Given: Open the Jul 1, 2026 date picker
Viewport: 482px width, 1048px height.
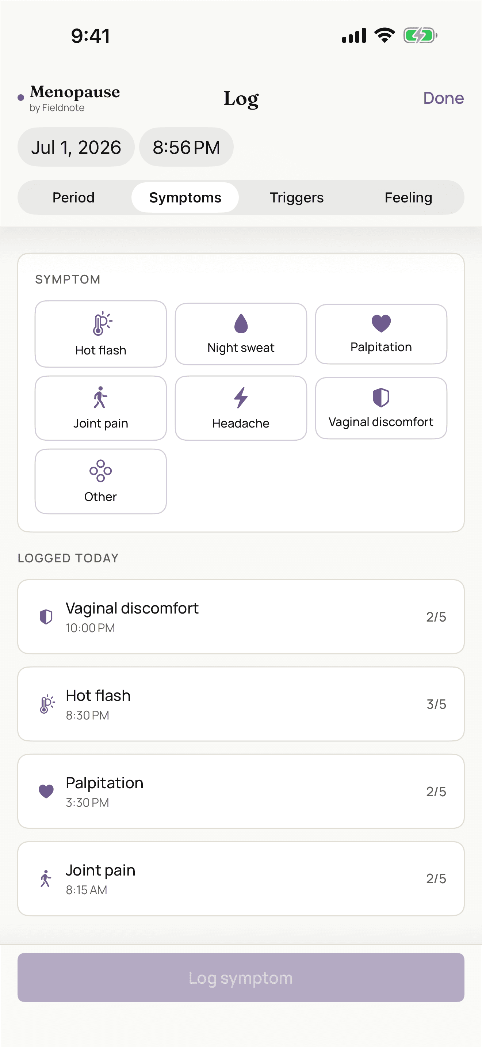Looking at the screenshot, I should click(76, 147).
